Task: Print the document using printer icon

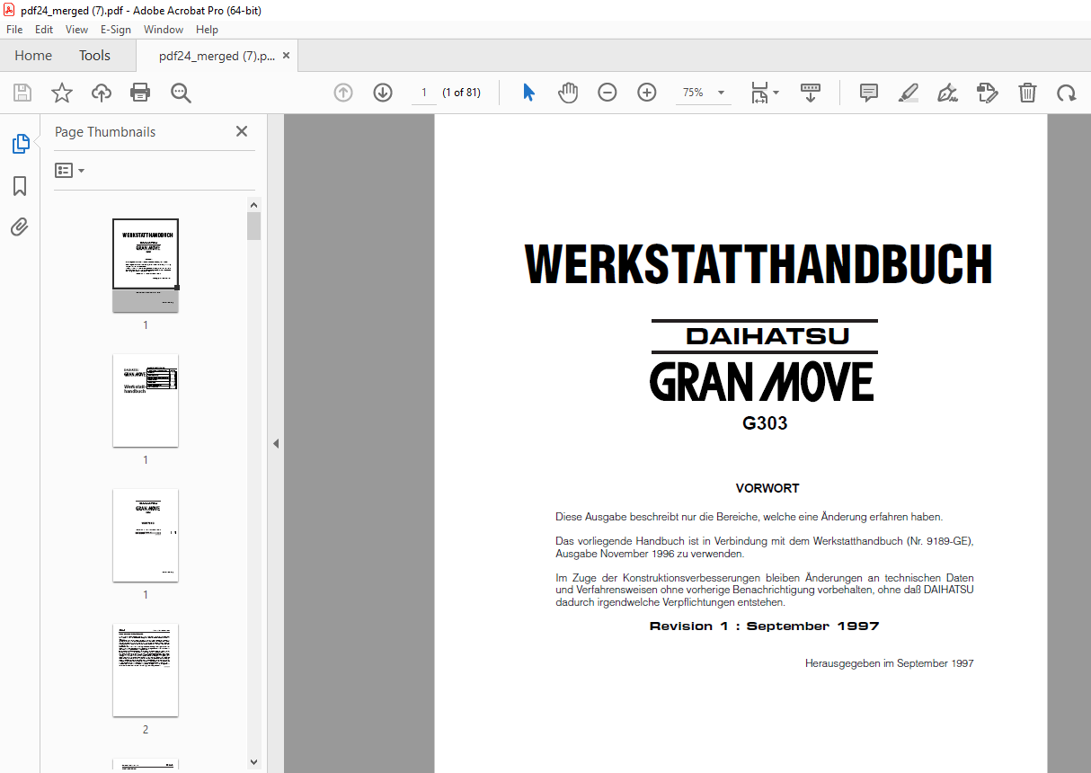Action: pyautogui.click(x=140, y=93)
